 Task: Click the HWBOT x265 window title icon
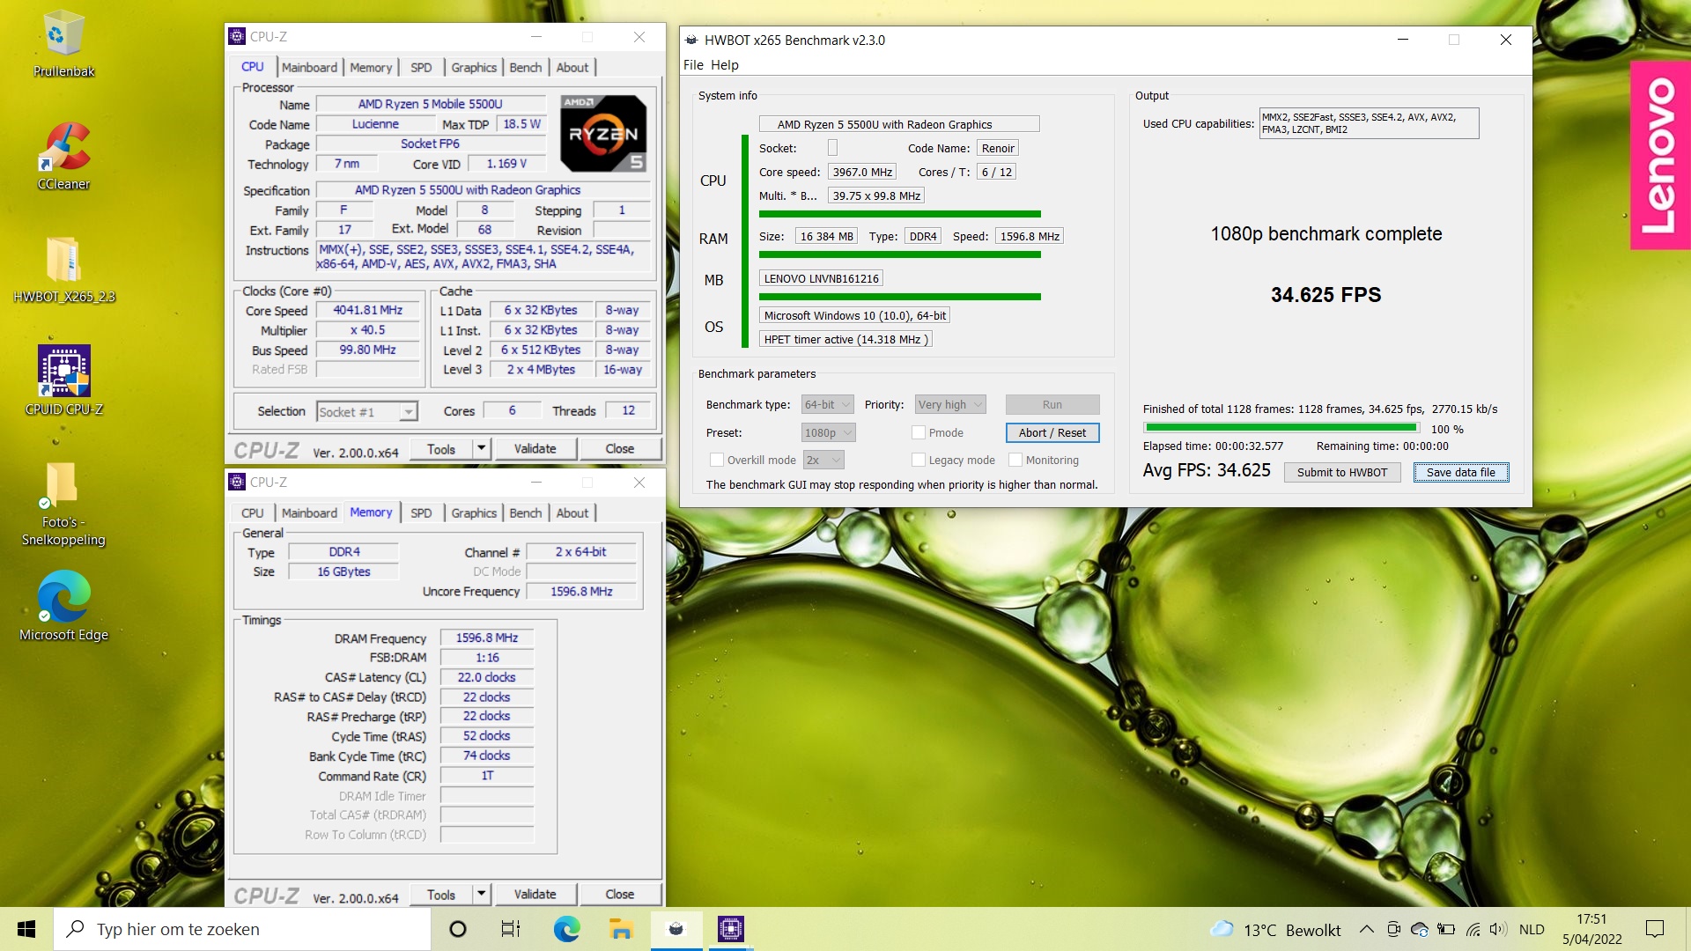pos(691,41)
